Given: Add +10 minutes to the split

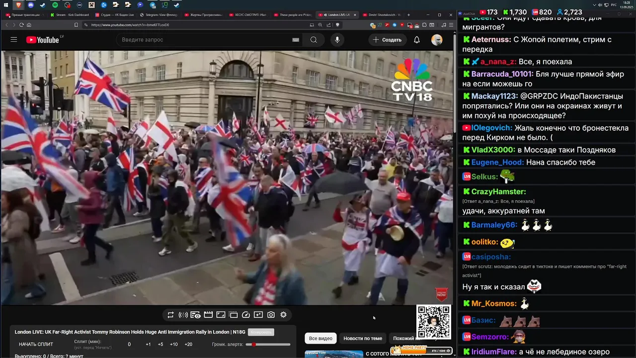Looking at the screenshot, I should pos(174,345).
